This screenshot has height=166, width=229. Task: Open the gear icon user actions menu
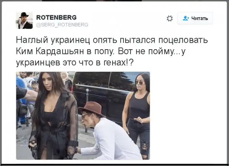coord(169,19)
